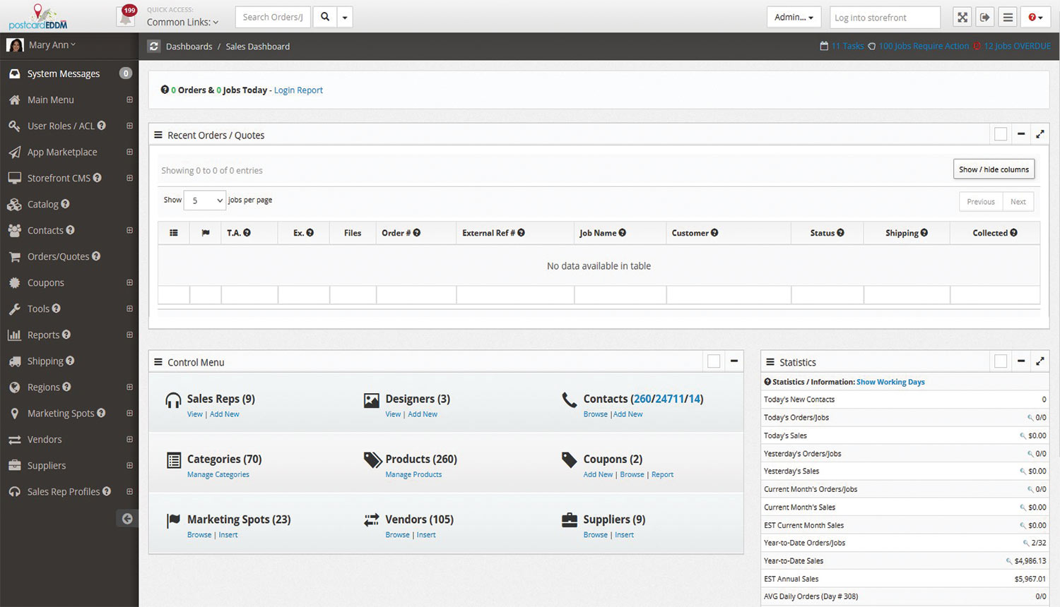Open the jobs per page dropdown showing 5
Screen dimensions: 1060x607
click(204, 200)
